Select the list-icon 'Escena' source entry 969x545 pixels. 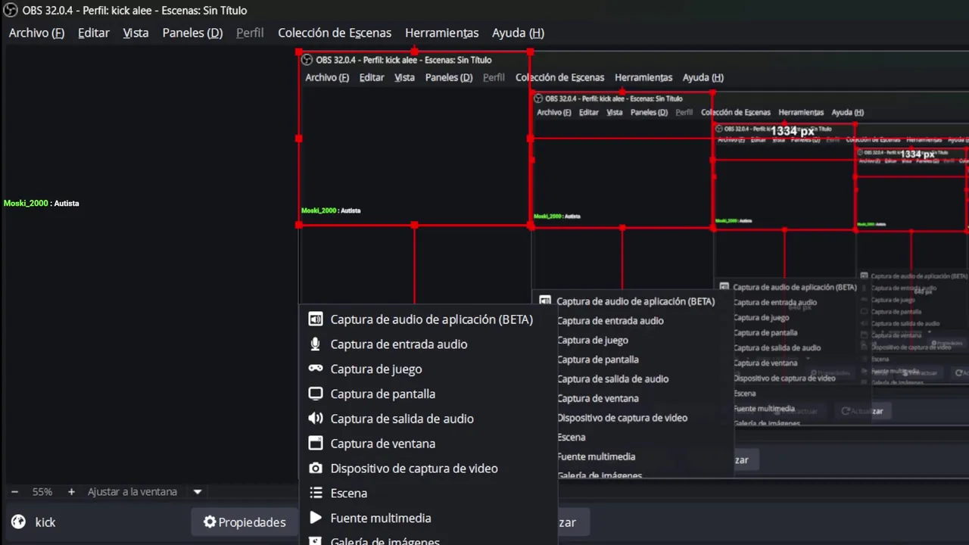[428, 494]
